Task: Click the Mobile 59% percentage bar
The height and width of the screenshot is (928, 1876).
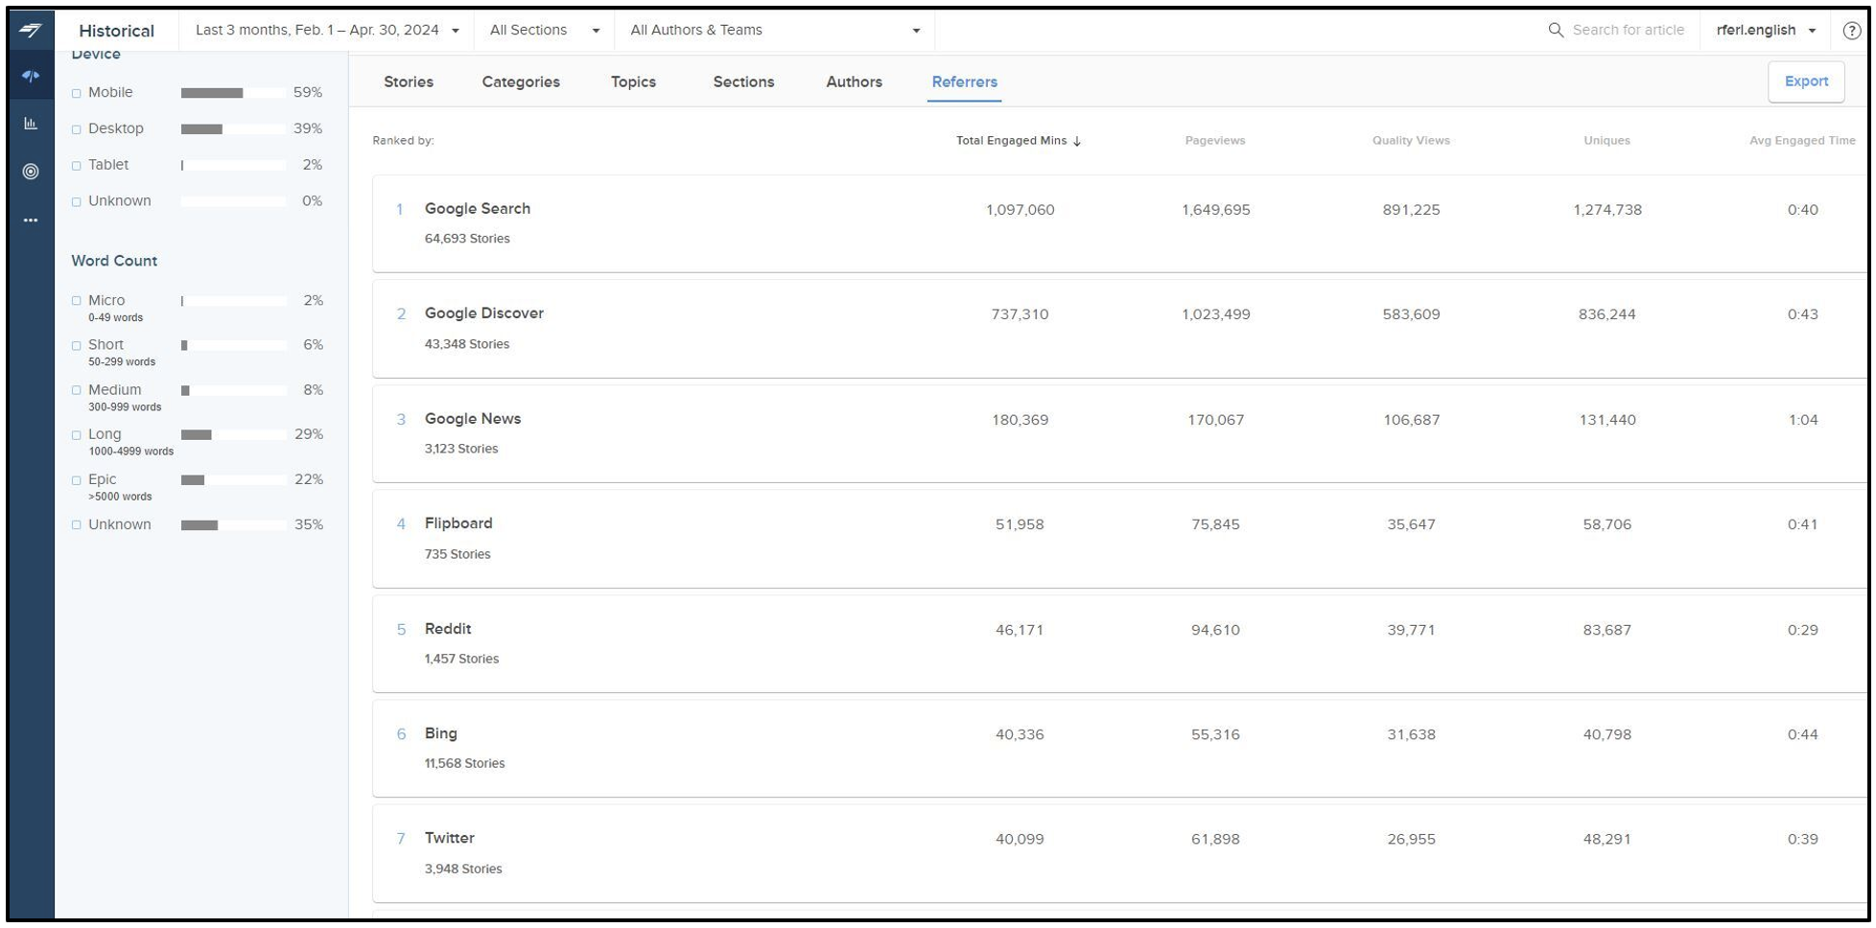Action: click(x=233, y=93)
